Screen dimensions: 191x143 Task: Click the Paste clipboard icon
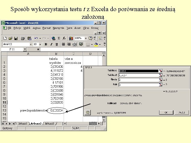coord(29,38)
